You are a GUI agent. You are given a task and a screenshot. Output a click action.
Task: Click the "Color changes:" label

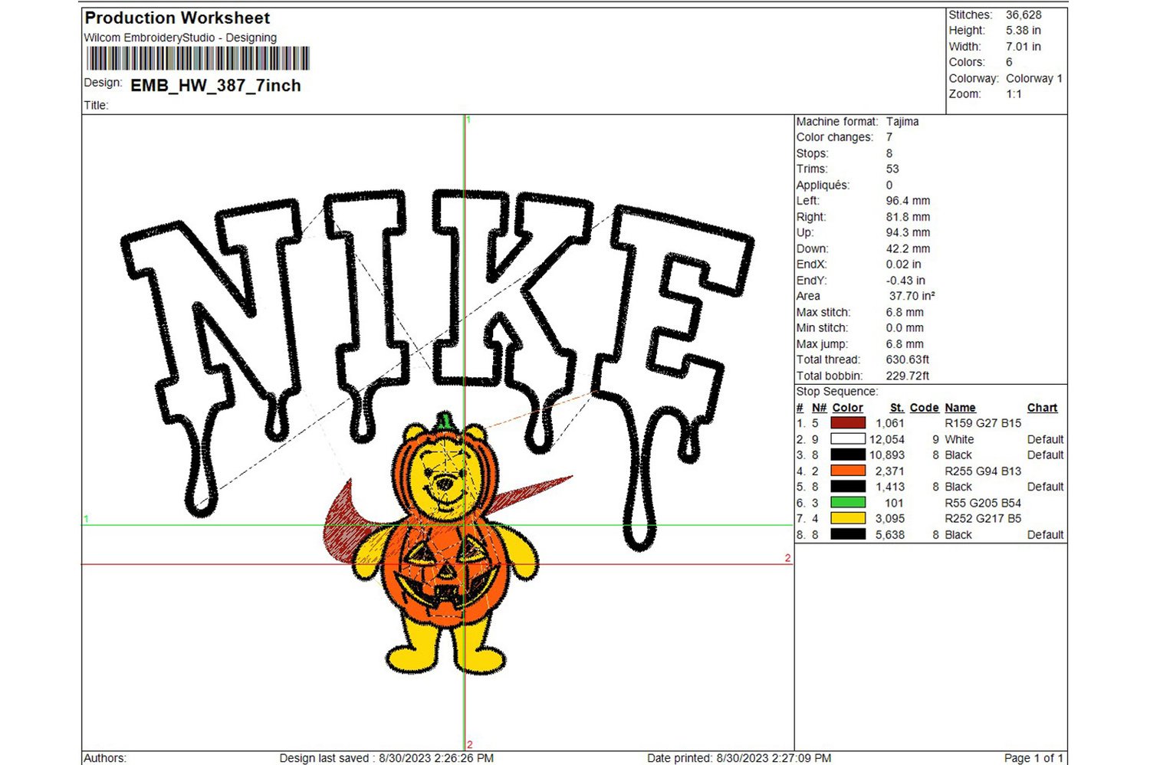coord(835,137)
